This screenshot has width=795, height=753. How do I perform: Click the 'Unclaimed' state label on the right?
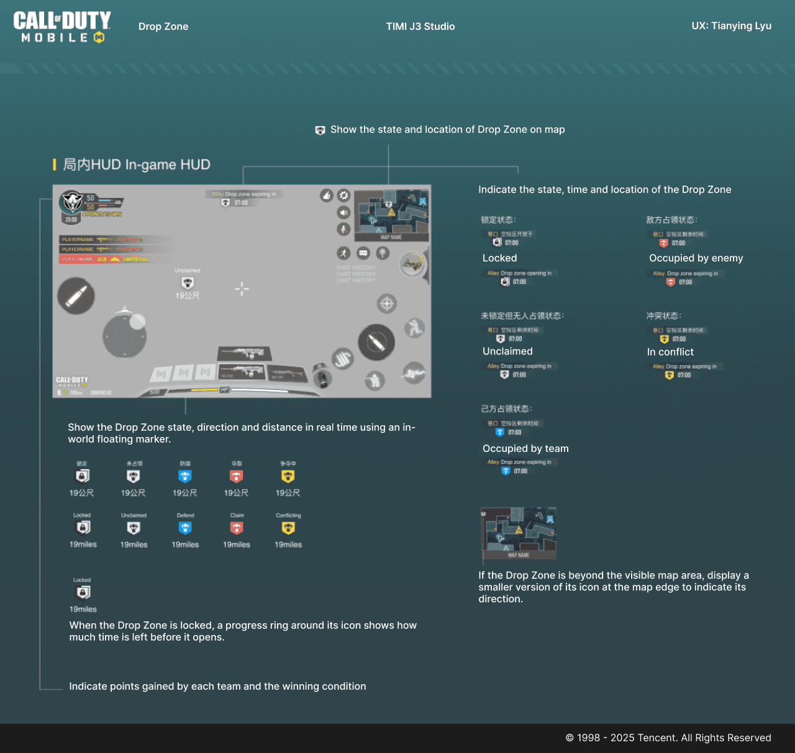(x=507, y=351)
